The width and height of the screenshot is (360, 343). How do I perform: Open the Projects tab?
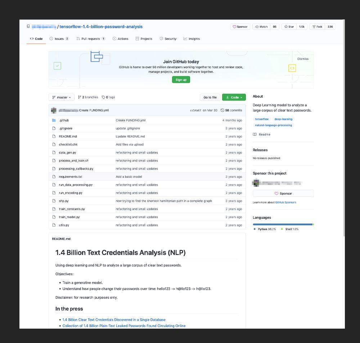144,39
